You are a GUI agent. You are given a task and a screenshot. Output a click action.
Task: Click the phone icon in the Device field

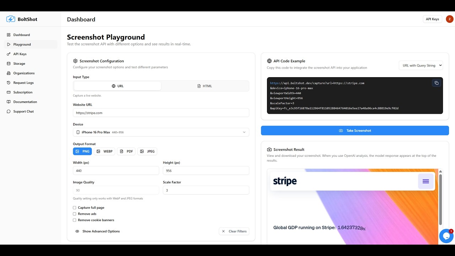tap(78, 132)
